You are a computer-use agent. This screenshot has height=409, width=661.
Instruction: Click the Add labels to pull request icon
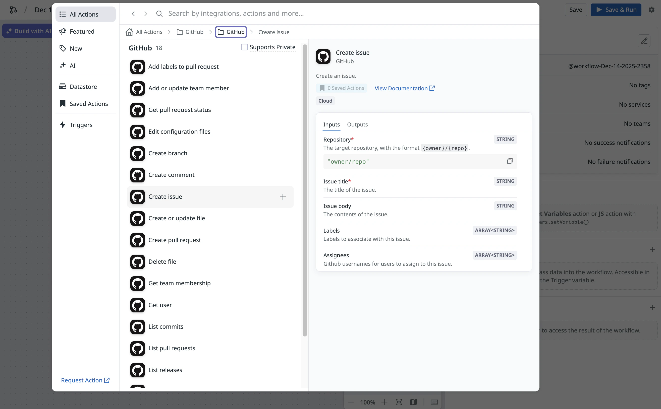pyautogui.click(x=138, y=67)
